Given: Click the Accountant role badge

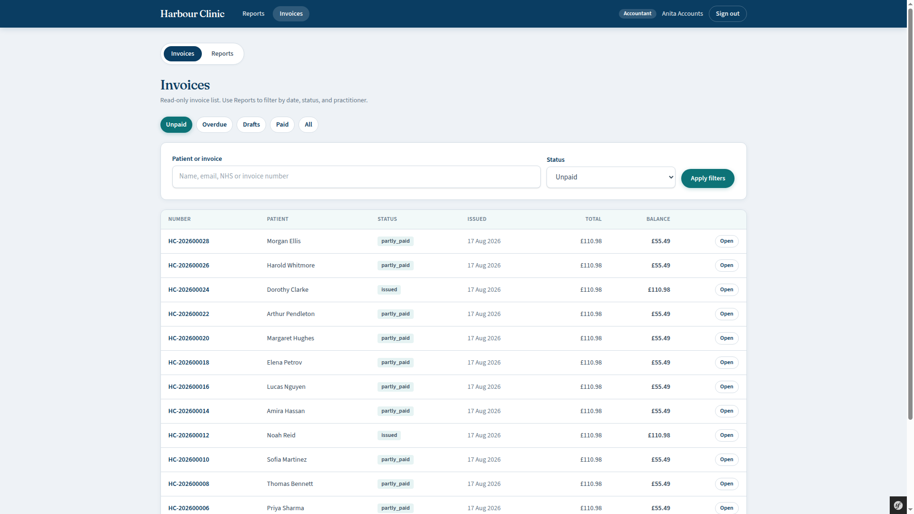Looking at the screenshot, I should (637, 14).
